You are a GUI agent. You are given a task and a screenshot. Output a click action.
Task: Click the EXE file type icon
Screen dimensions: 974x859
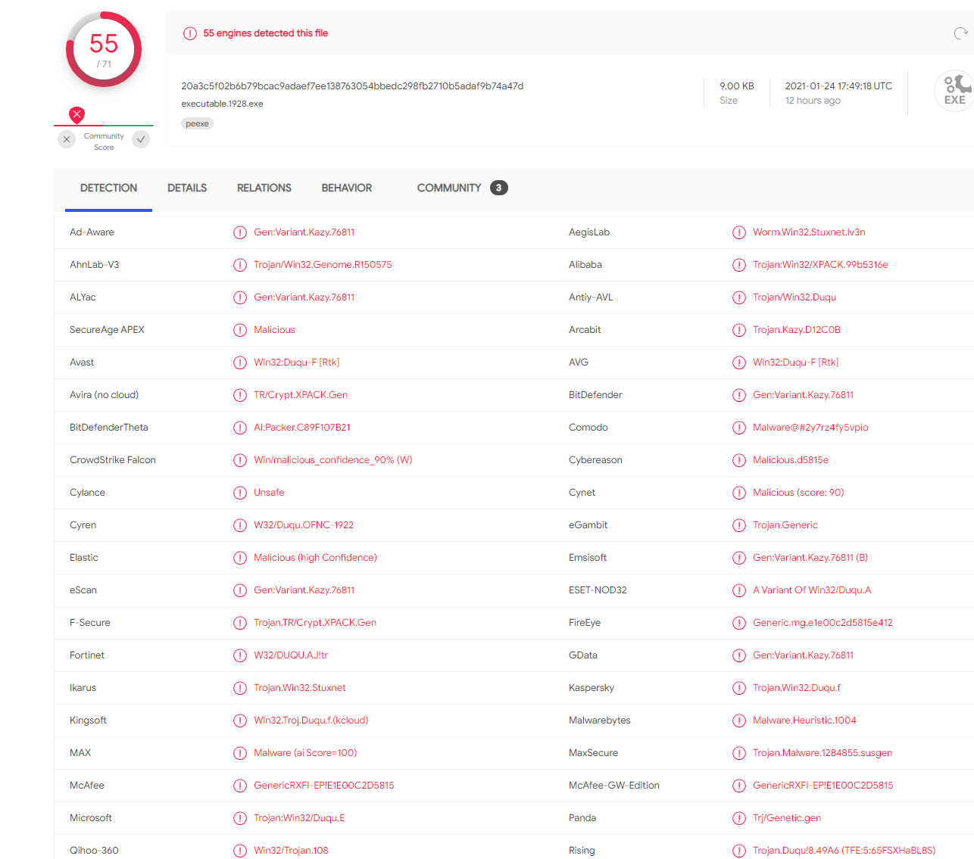coord(954,91)
